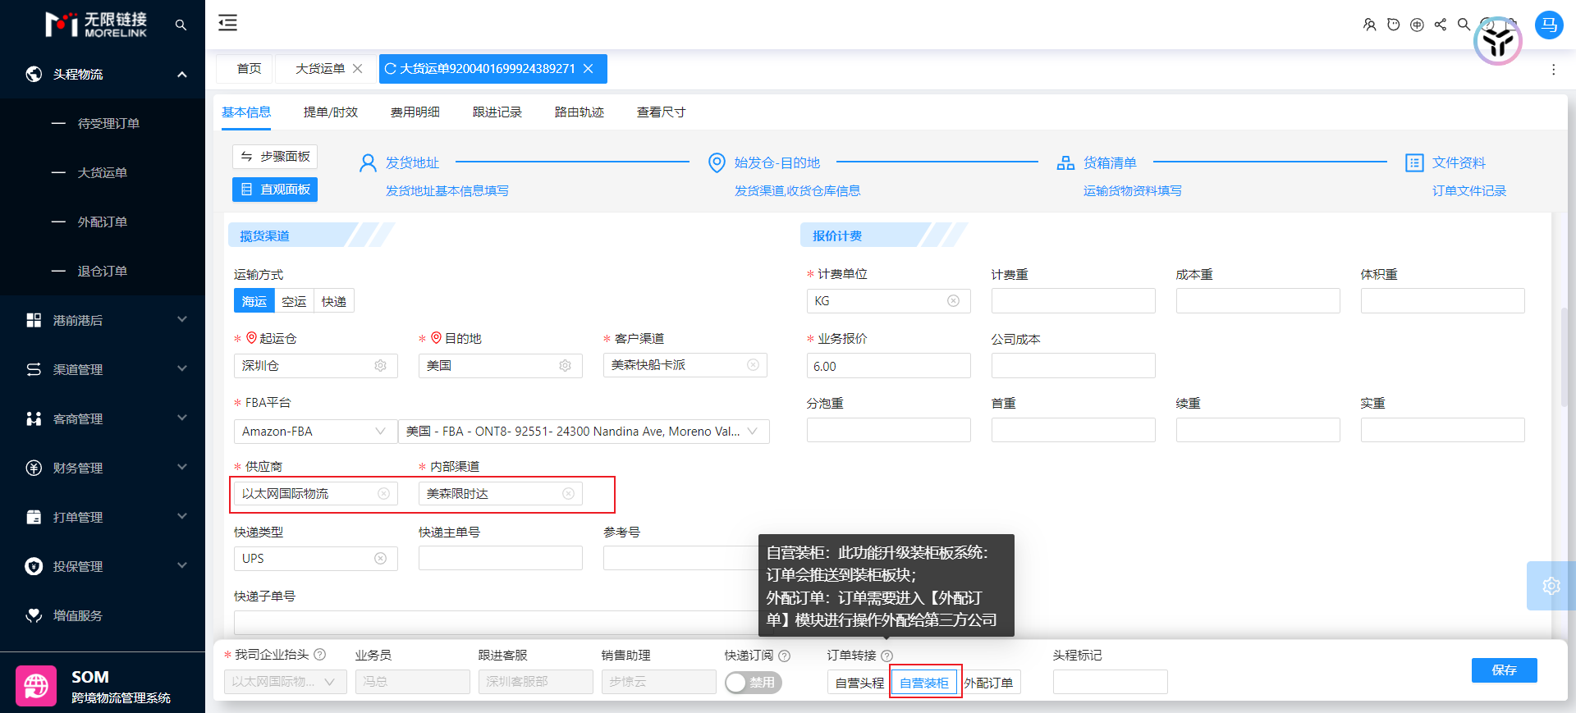Open the blue 马 user avatar
Viewport: 1576px width, 713px height.
(1549, 25)
